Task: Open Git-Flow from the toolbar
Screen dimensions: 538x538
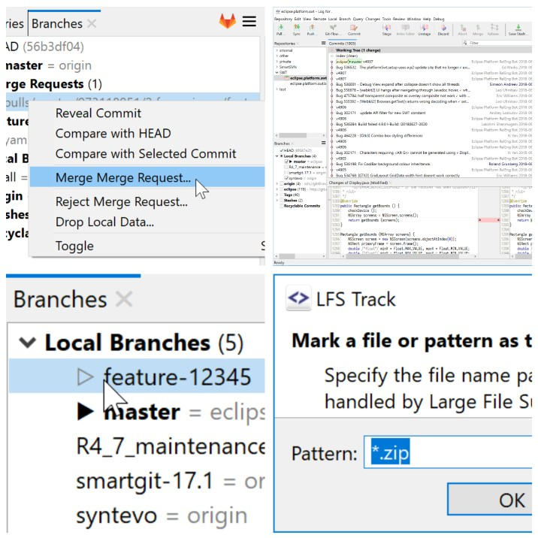Action: [332, 28]
